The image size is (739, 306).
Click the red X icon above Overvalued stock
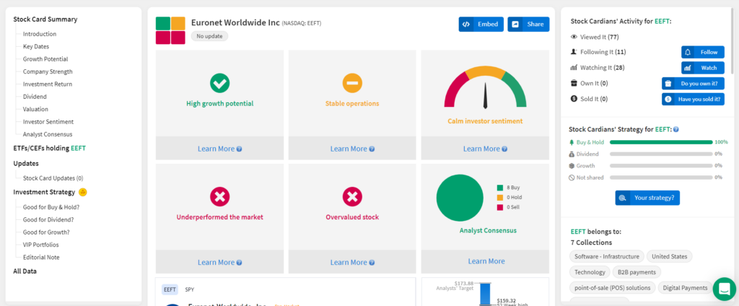(x=352, y=196)
